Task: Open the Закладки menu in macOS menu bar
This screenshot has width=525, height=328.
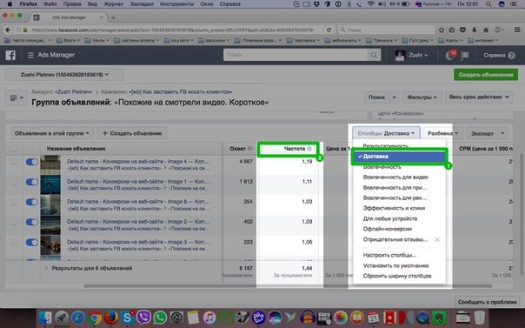Action: [x=143, y=4]
